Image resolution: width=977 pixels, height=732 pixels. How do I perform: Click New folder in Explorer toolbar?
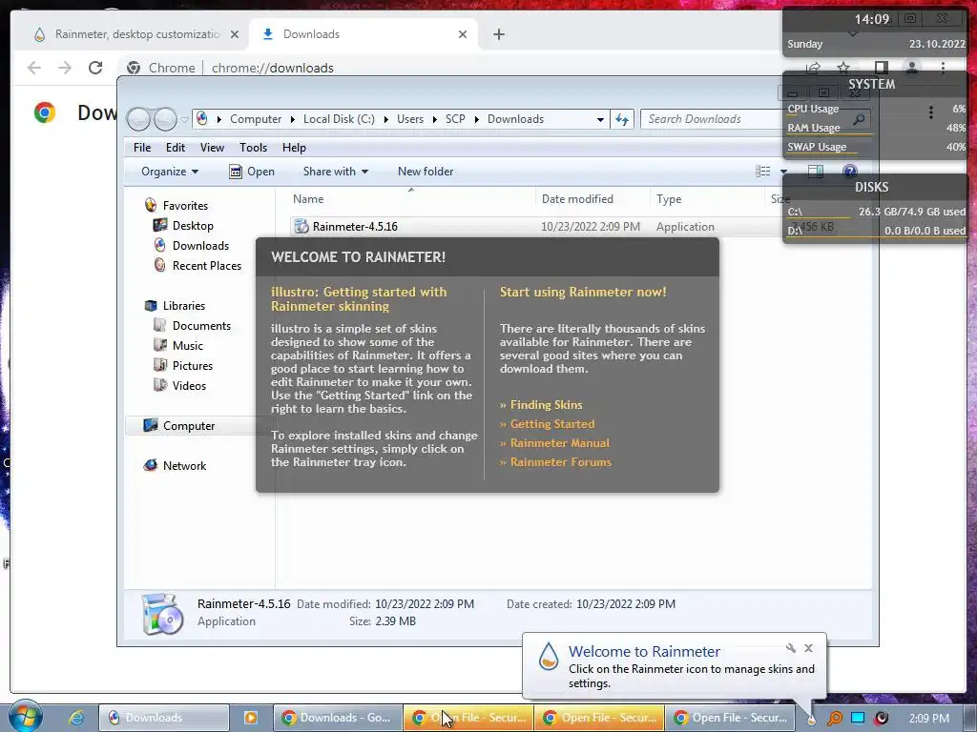tap(426, 172)
